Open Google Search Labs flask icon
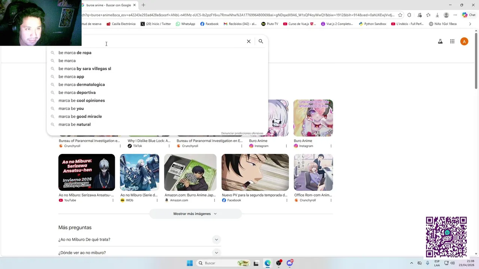This screenshot has width=479, height=269. click(440, 41)
